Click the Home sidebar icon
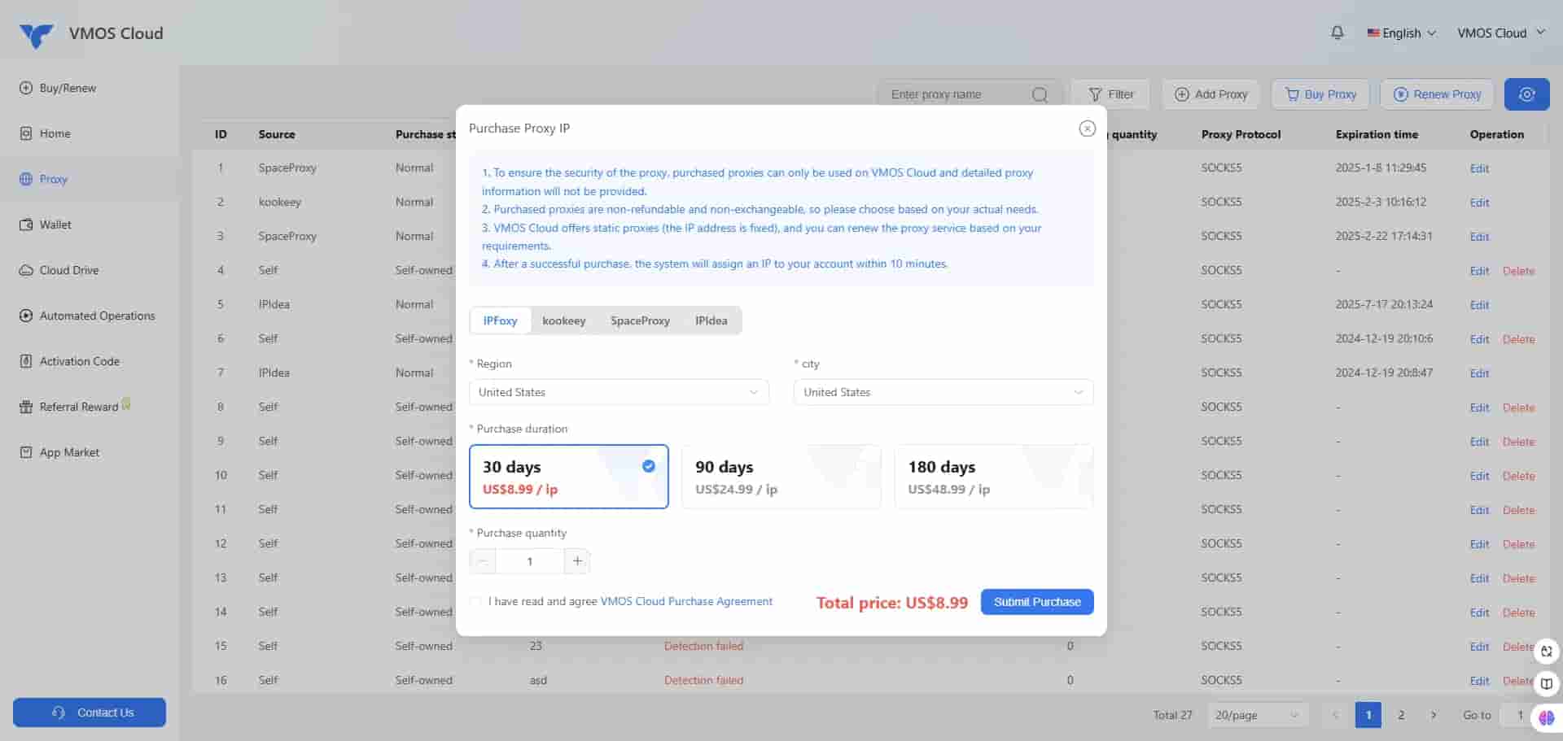Screen dimensions: 1563x741 (x=25, y=133)
